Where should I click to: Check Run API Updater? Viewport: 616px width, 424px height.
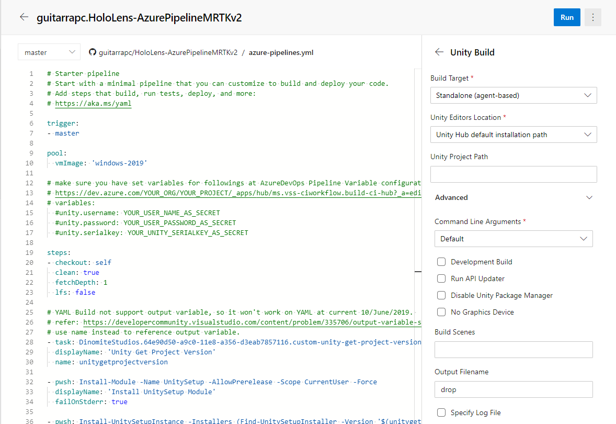click(441, 278)
